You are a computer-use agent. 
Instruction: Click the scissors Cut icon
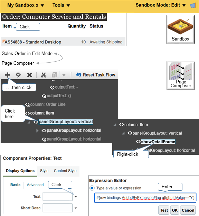click(44, 75)
